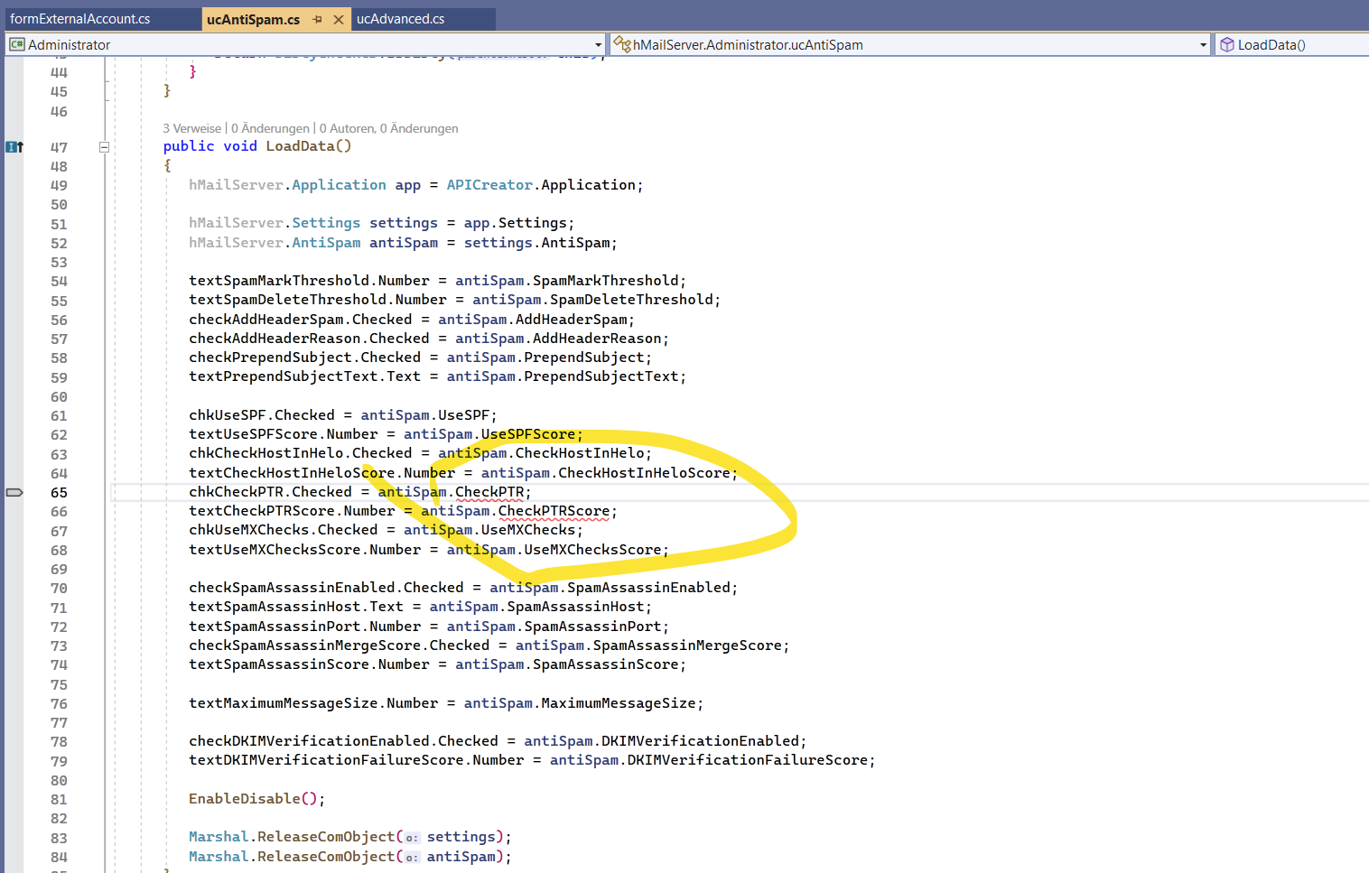1369x873 pixels.
Task: Open the Administrator project dropdown
Action: click(x=598, y=43)
